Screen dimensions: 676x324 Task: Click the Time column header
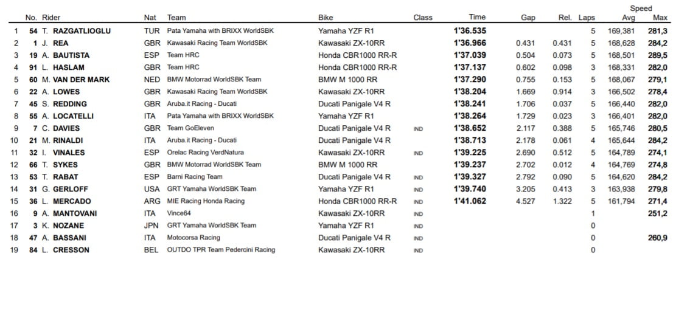(477, 18)
